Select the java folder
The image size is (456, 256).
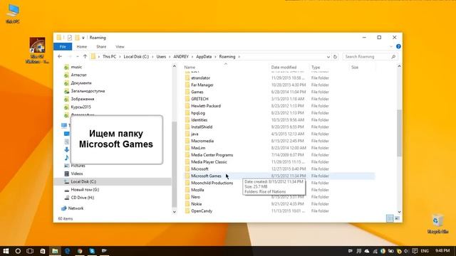pyautogui.click(x=195, y=134)
